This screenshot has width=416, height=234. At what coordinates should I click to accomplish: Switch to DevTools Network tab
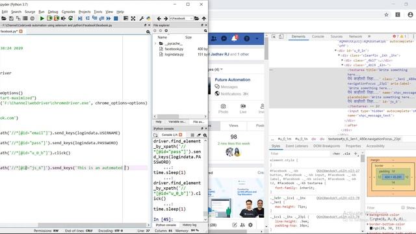tap(356, 36)
